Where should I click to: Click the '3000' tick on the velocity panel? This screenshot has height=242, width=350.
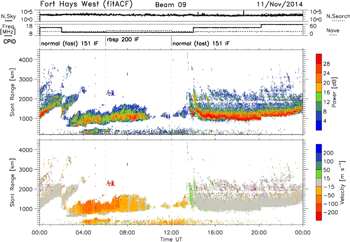(25, 169)
